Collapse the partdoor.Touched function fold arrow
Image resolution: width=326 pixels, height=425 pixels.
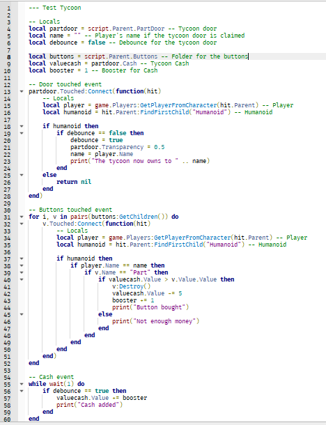pos(22,91)
